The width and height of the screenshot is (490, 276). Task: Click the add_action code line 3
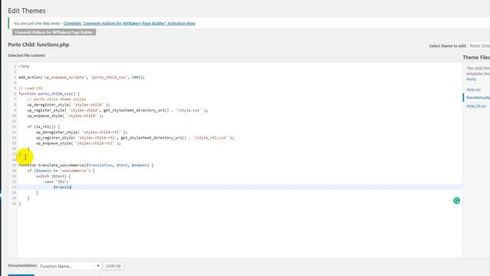point(82,77)
